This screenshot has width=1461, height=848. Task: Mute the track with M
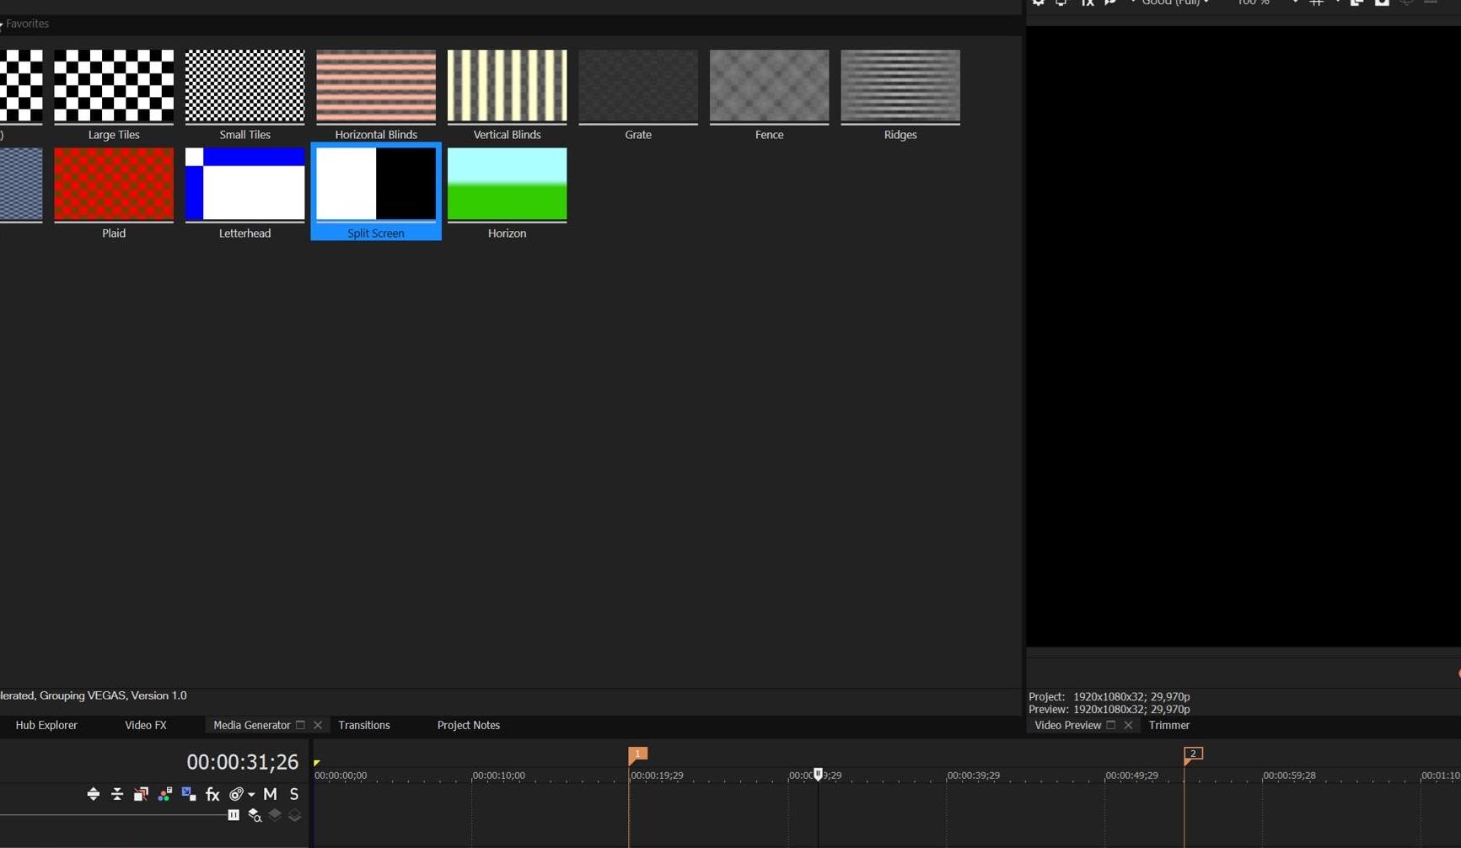(270, 794)
